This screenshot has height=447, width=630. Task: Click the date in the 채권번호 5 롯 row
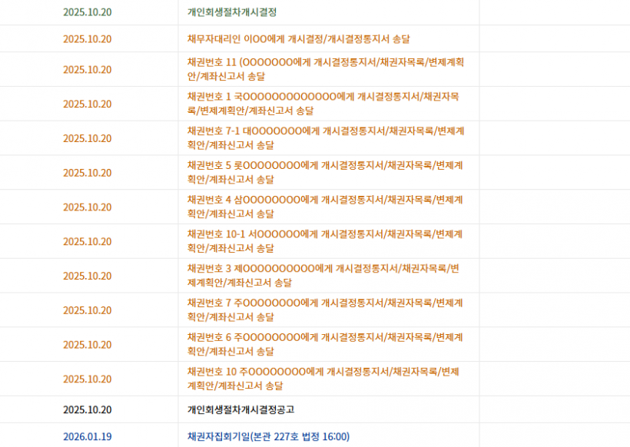coord(87,173)
